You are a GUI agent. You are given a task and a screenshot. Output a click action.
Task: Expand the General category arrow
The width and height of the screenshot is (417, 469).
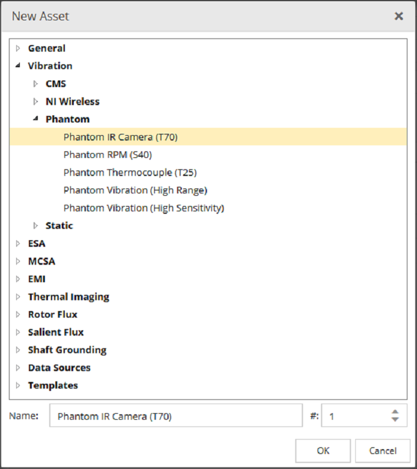(x=18, y=48)
